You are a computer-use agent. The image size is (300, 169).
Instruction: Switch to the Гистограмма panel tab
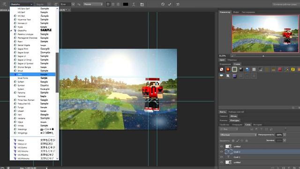pos(248,12)
